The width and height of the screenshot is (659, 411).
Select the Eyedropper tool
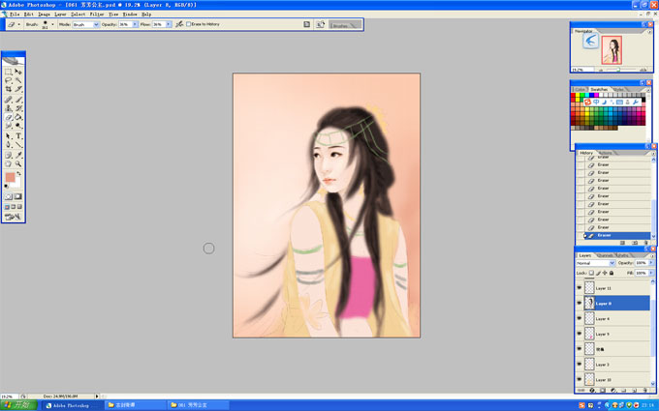[18, 155]
